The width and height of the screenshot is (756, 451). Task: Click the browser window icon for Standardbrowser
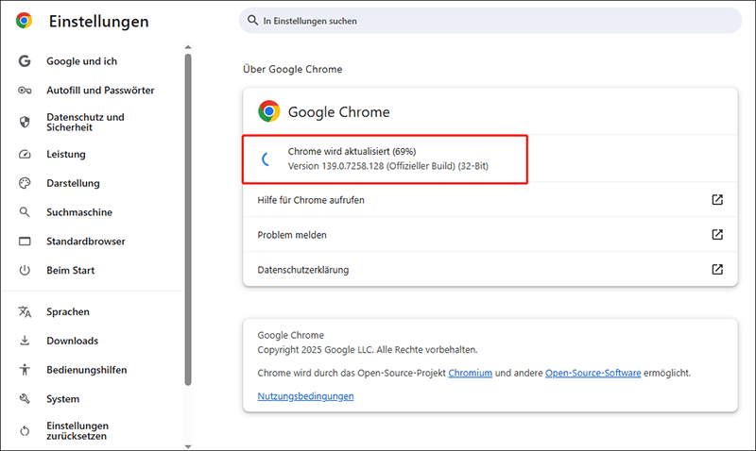click(x=25, y=242)
